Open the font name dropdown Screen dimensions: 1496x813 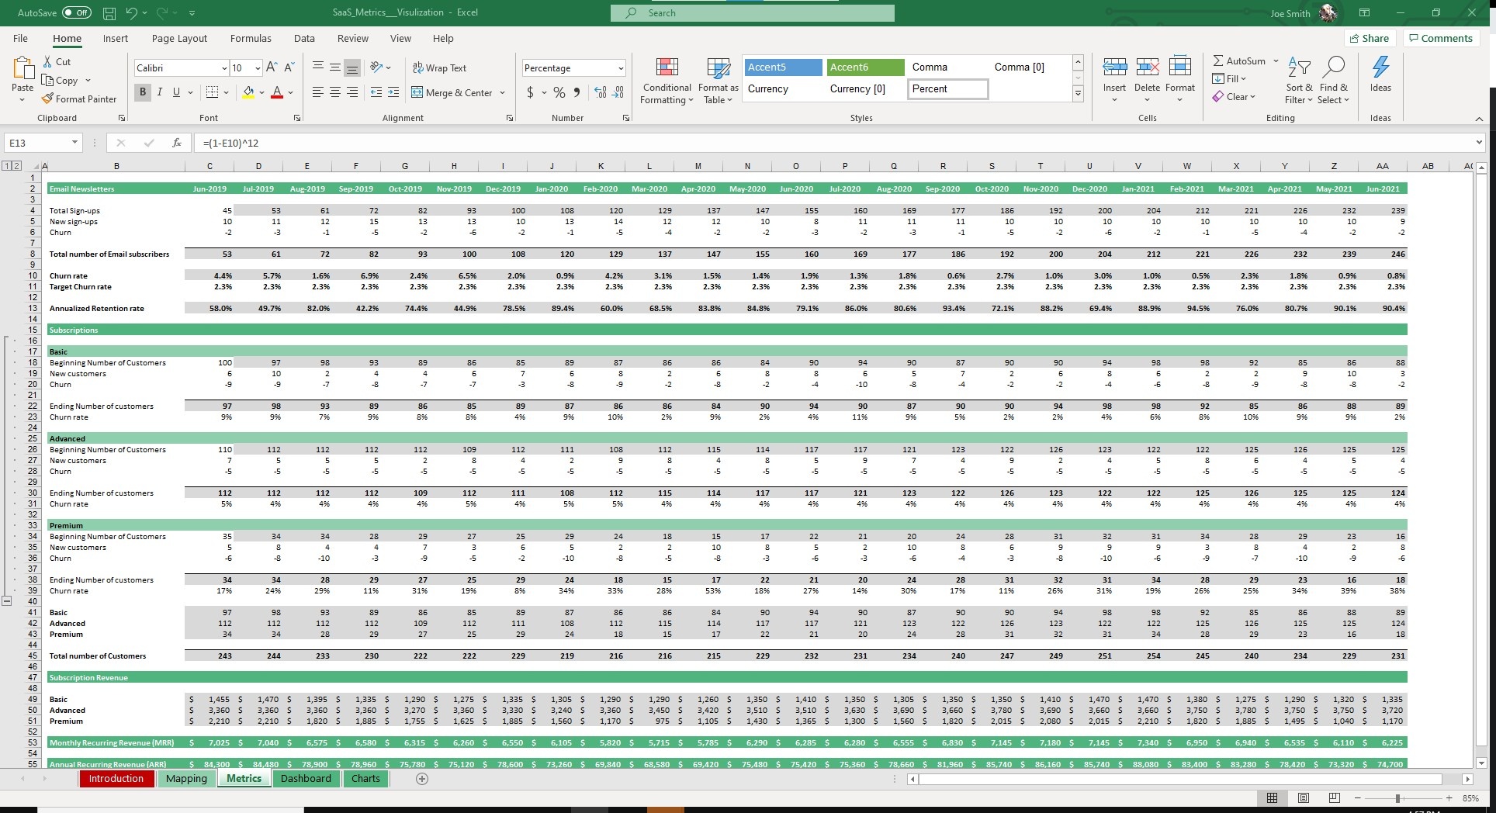pyautogui.click(x=224, y=68)
